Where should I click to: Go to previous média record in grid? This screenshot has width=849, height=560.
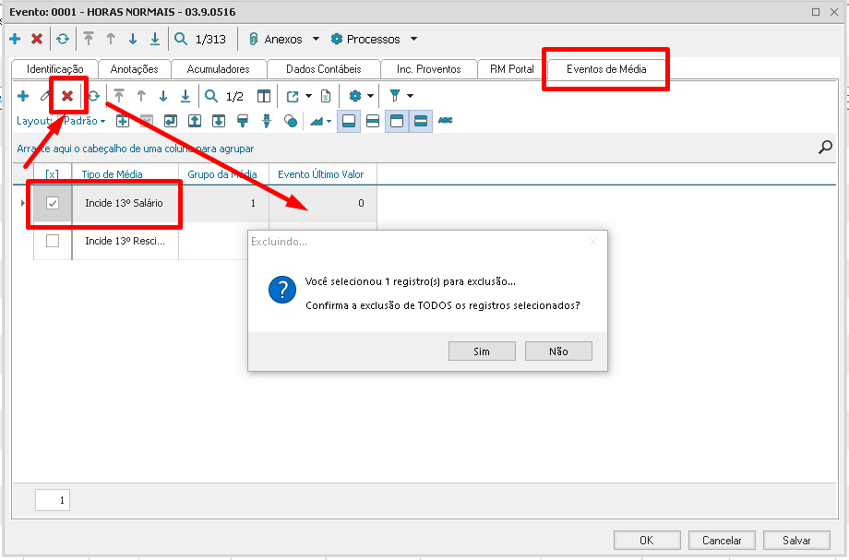coord(141,96)
